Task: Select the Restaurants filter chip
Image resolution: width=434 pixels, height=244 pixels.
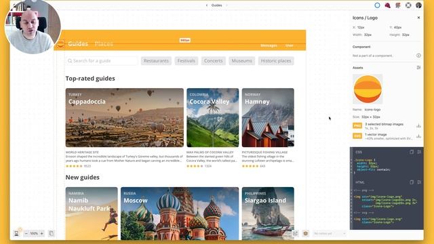Action: [156, 61]
